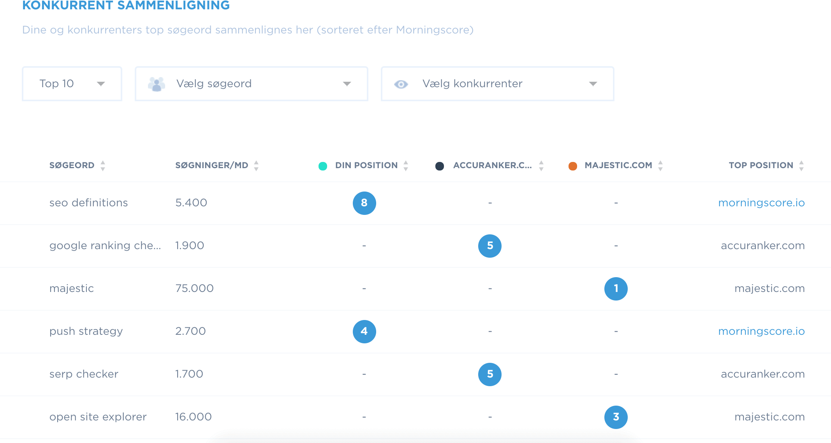The width and height of the screenshot is (831, 443).
Task: Click position badge 5 for google ranking che...
Action: (x=490, y=246)
